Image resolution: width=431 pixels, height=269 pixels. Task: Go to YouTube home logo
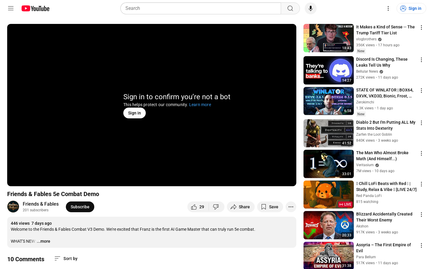pyautogui.click(x=35, y=8)
